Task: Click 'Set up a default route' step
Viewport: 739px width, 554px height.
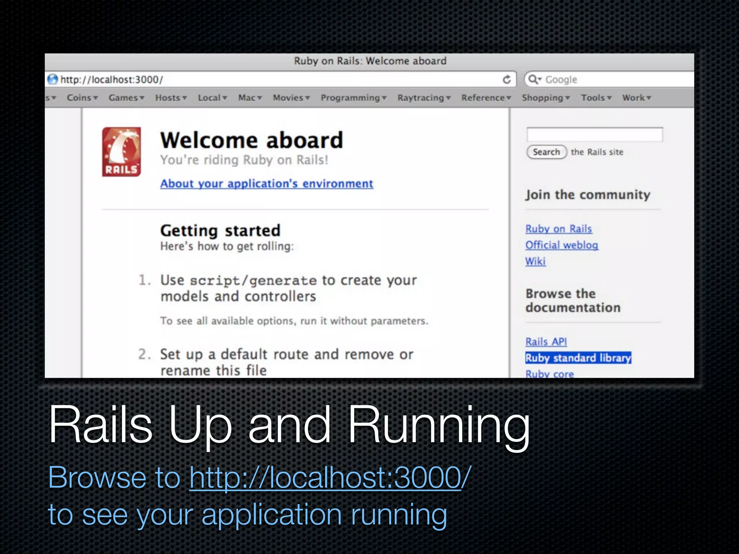Action: point(287,362)
